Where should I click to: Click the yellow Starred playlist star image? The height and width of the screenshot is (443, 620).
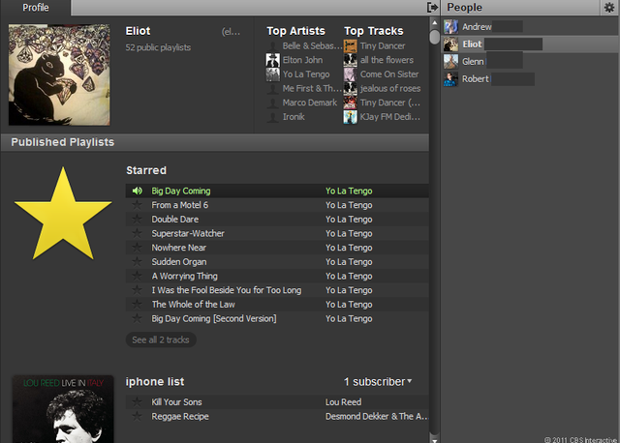tap(63, 213)
